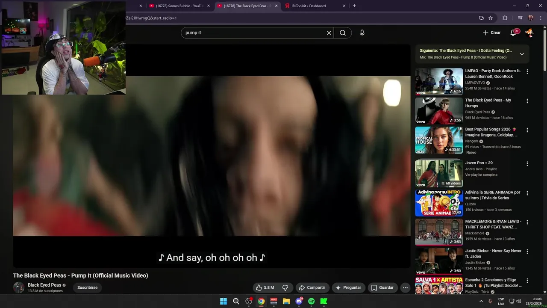547x308 pixels.
Task: Click the Preguntar button
Action: pyautogui.click(x=348, y=288)
